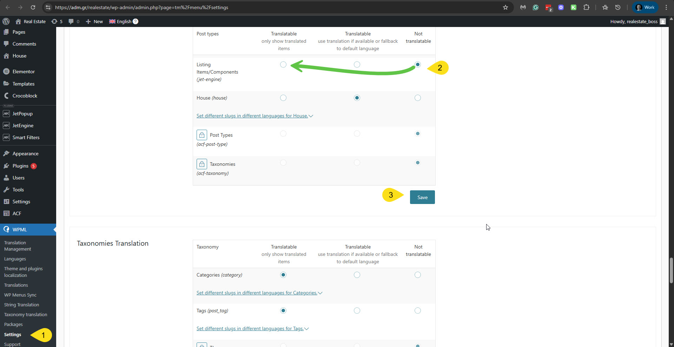Open String Translation page

click(x=21, y=305)
